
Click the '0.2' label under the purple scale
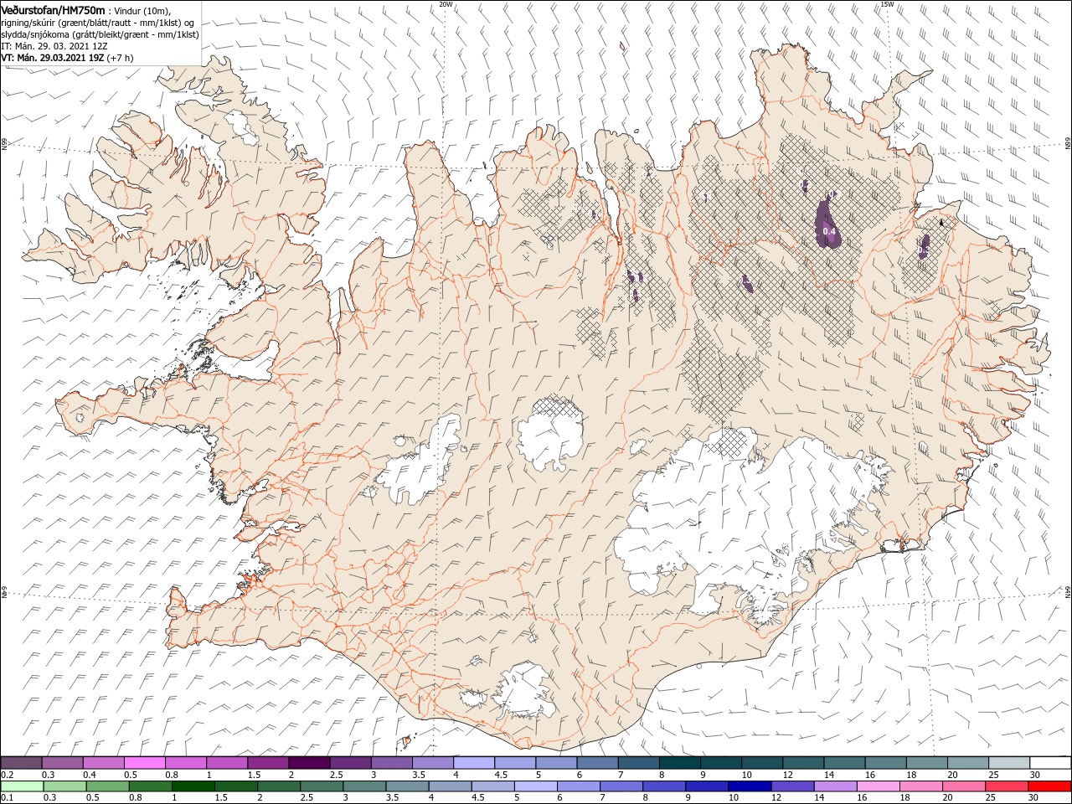(6, 776)
